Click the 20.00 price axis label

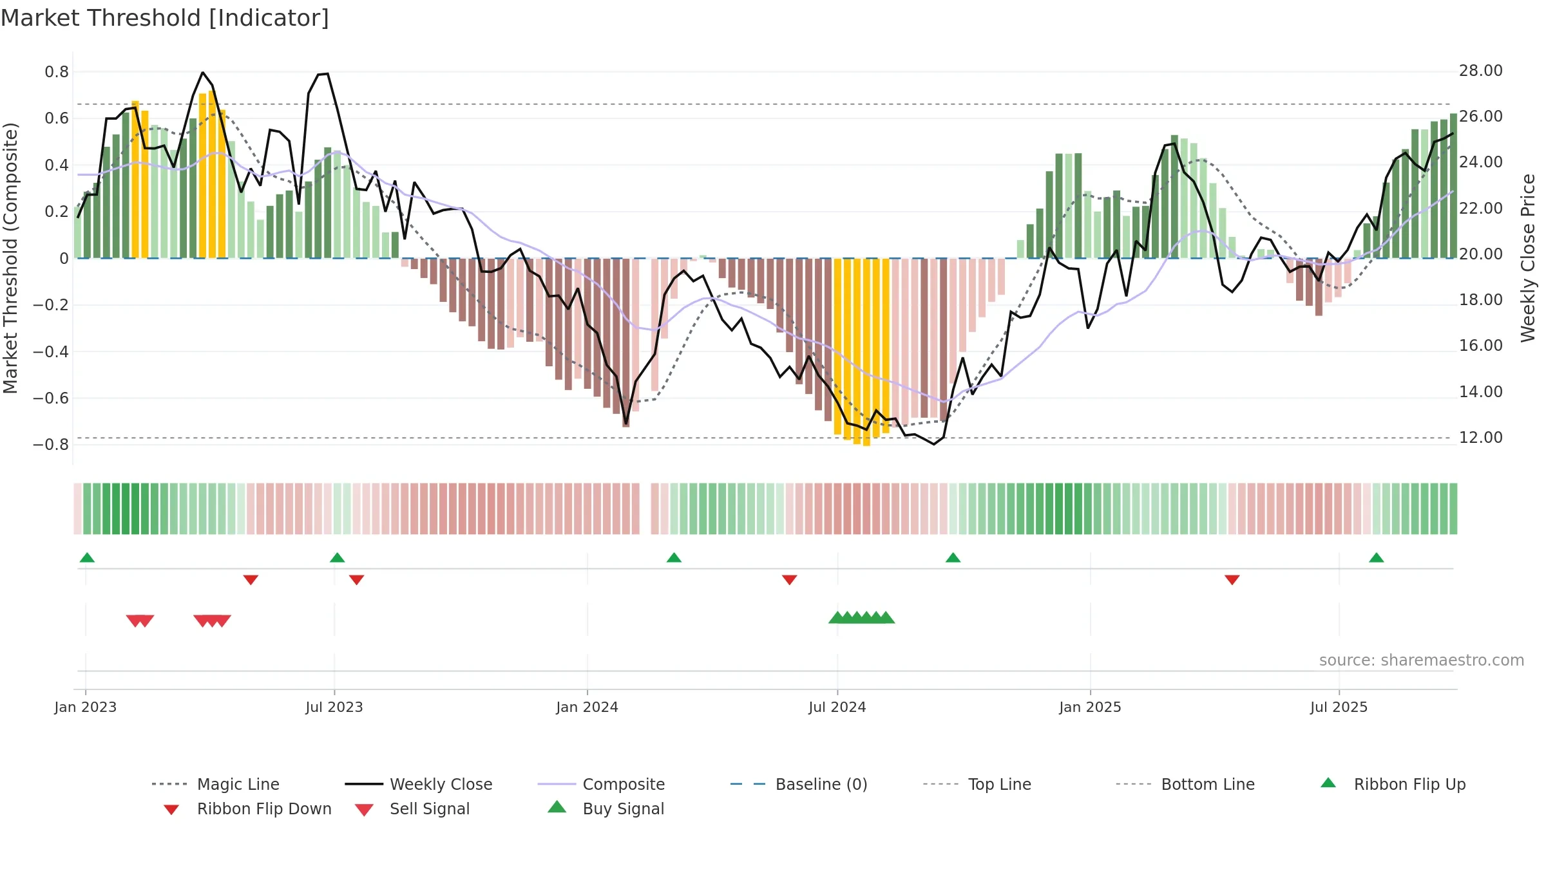pyautogui.click(x=1481, y=254)
